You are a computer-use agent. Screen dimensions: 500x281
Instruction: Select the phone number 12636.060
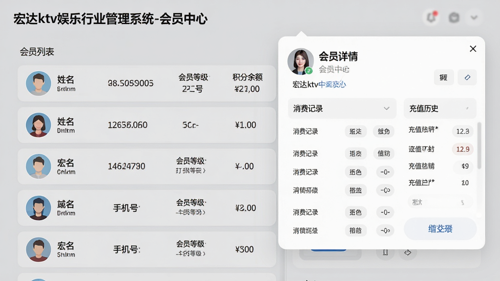(127, 125)
